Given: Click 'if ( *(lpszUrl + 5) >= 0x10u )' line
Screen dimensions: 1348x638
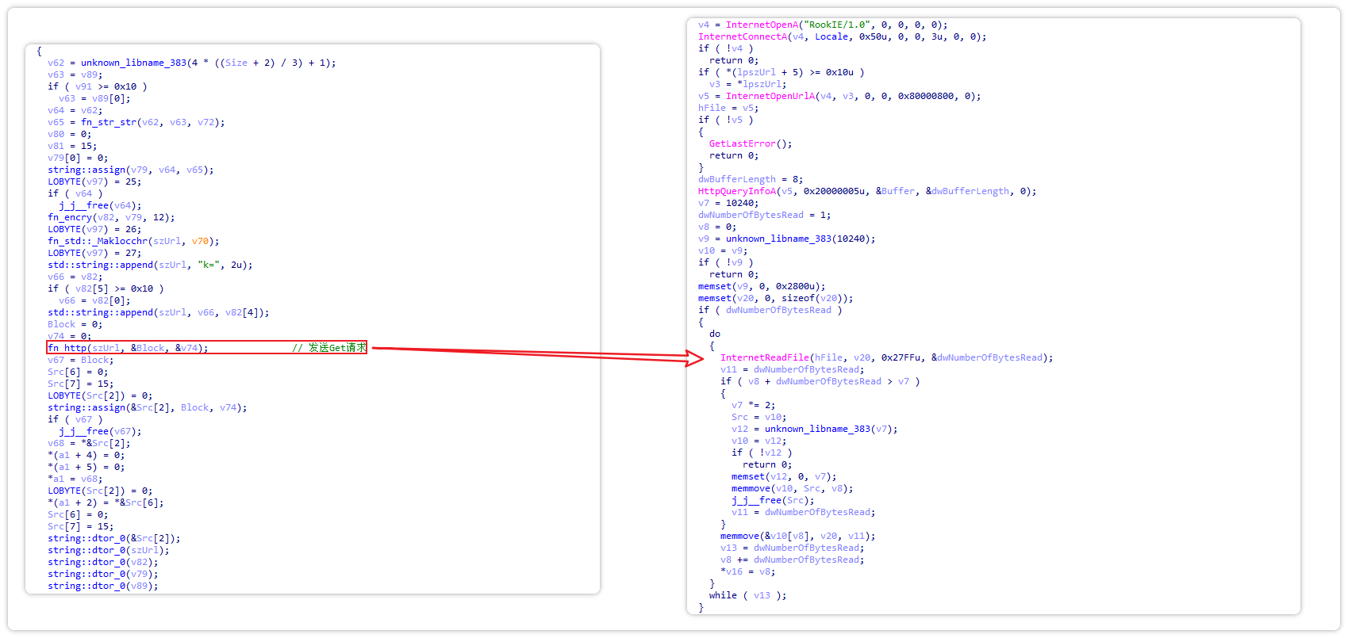Looking at the screenshot, I should [782, 72].
